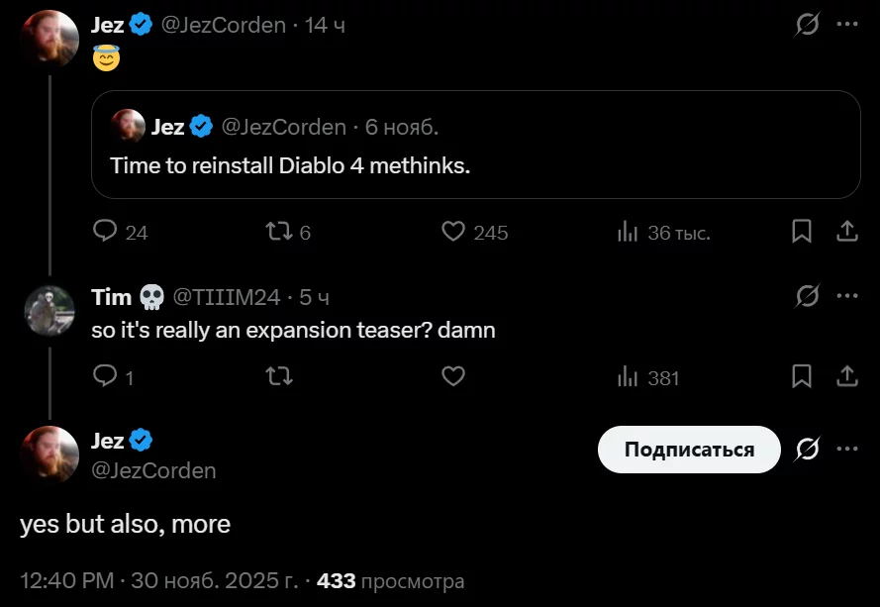Open more options for Jez's top tweet
The image size is (880, 607).
(x=847, y=25)
